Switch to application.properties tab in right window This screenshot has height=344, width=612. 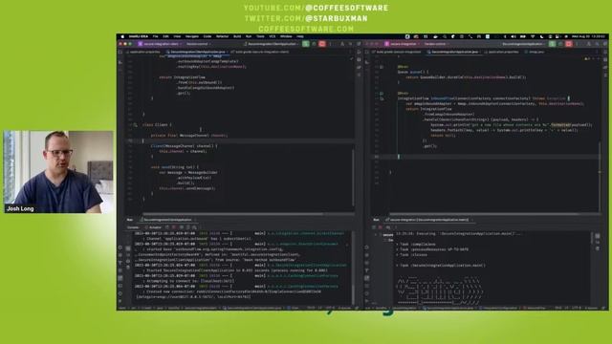click(501, 52)
